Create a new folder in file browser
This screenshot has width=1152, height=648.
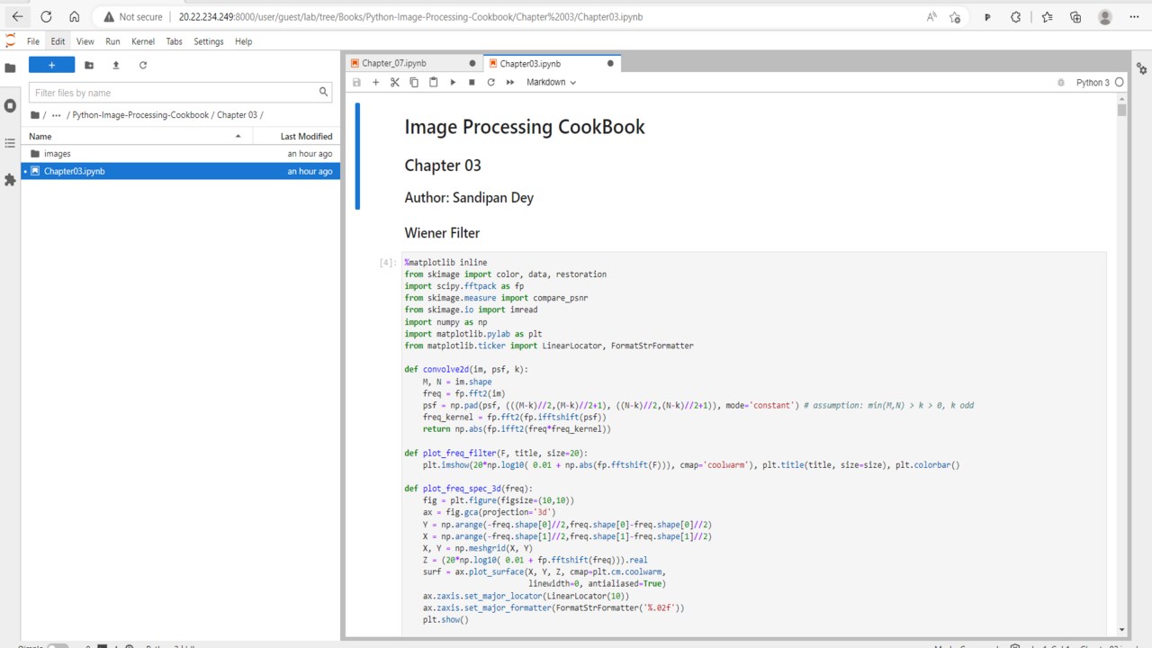89,65
